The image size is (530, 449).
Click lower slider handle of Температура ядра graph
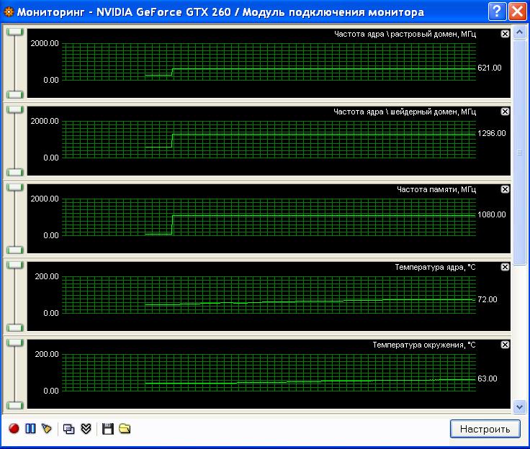tap(15, 327)
